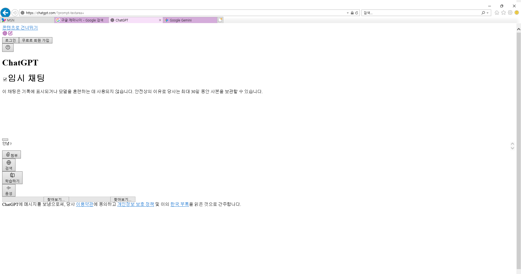Click the 검색 globe button
Image resolution: width=521 pixels, height=274 pixels.
point(9,165)
